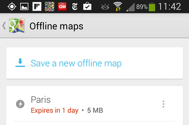Image resolution: width=189 pixels, height=125 pixels.
Task: Open the Paris map overflow menu
Action: tap(163, 104)
